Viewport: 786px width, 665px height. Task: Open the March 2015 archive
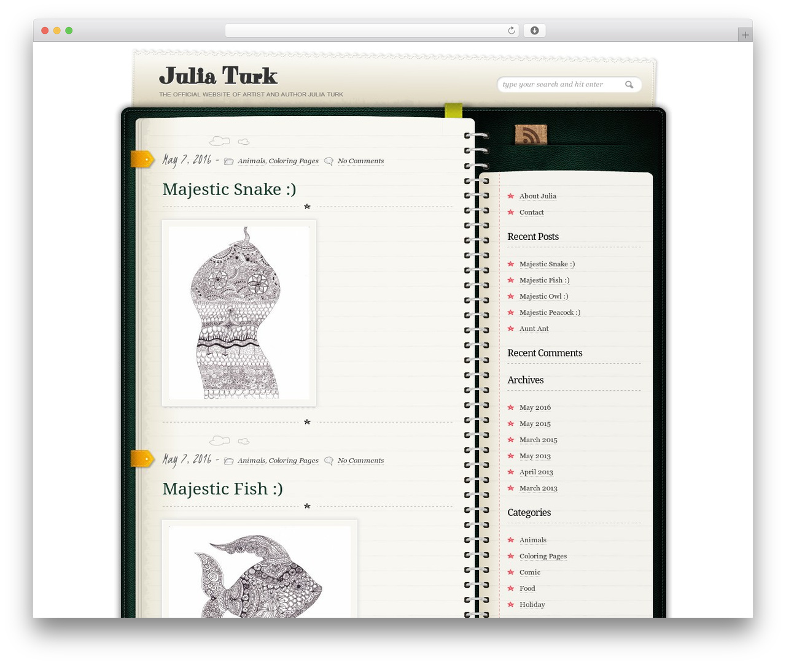click(539, 440)
